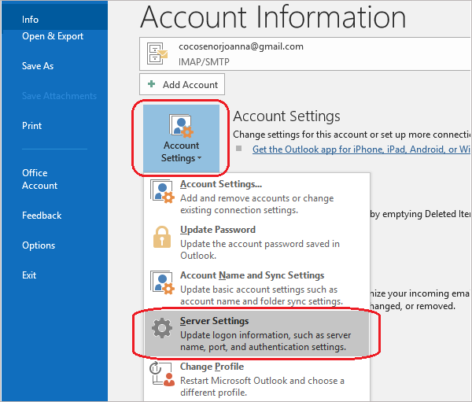Open Outlook Options
This screenshot has width=472, height=402.
point(39,245)
